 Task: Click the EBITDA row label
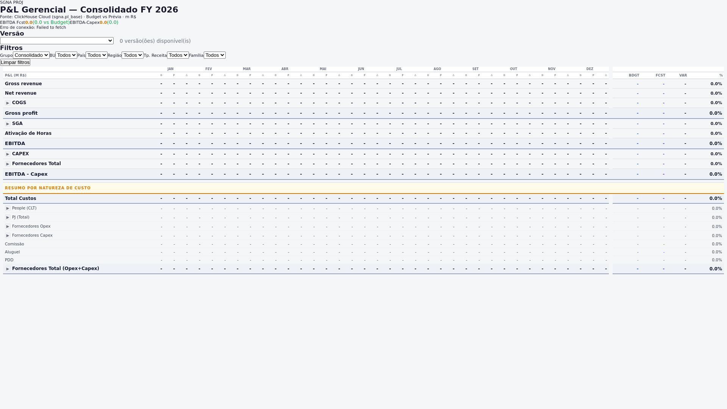[x=15, y=144]
